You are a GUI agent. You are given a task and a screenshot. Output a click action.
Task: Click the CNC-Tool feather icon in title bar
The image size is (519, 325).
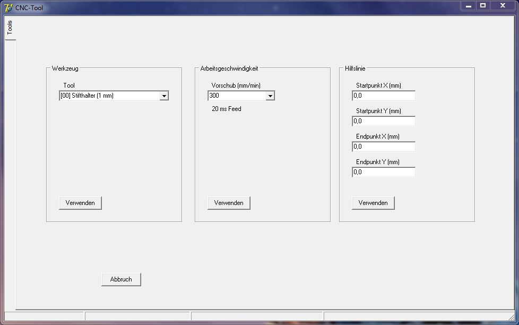point(8,7)
